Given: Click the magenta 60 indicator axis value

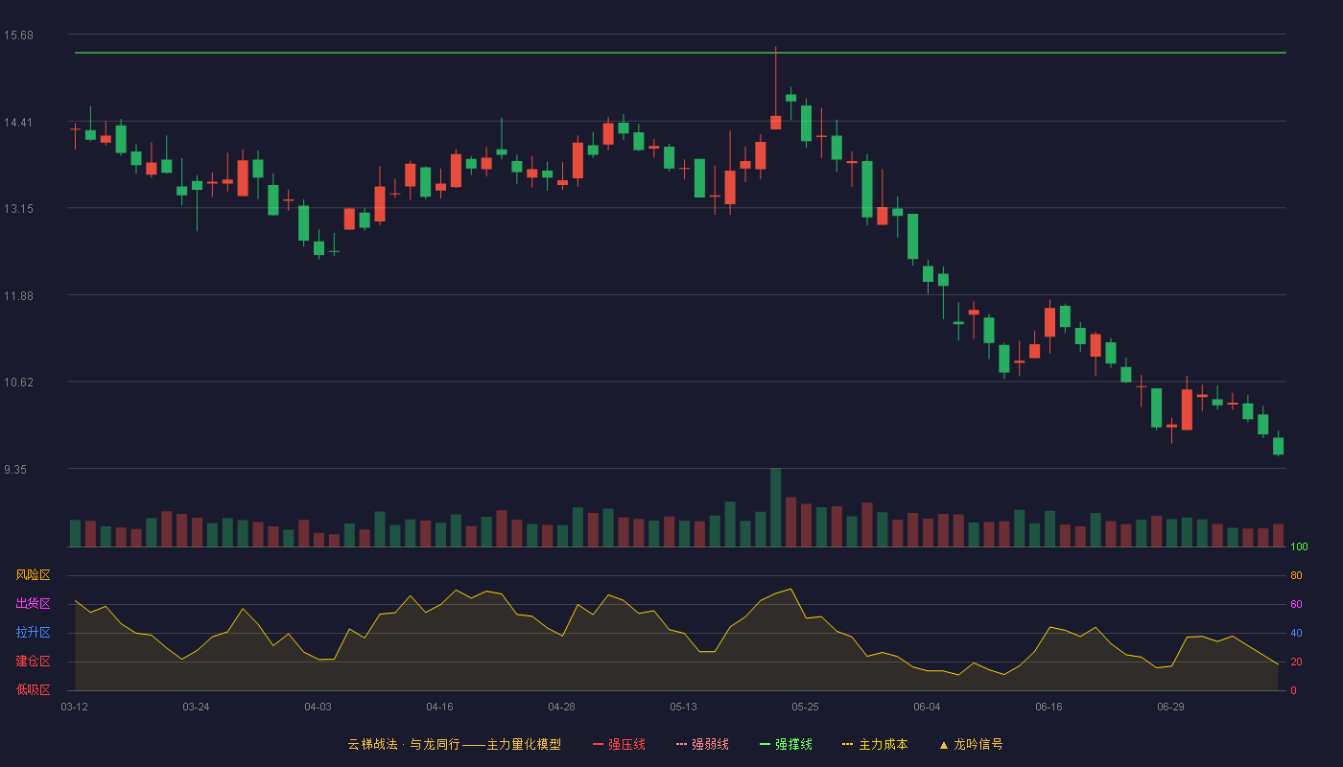Looking at the screenshot, I should 1296,604.
